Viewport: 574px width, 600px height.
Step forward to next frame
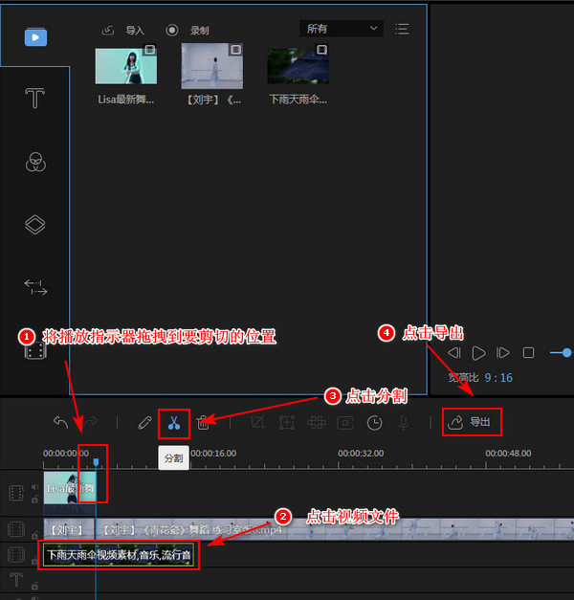coord(503,352)
